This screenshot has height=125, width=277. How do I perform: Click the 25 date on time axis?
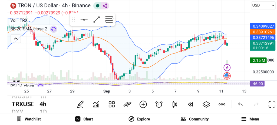pos(27,91)
